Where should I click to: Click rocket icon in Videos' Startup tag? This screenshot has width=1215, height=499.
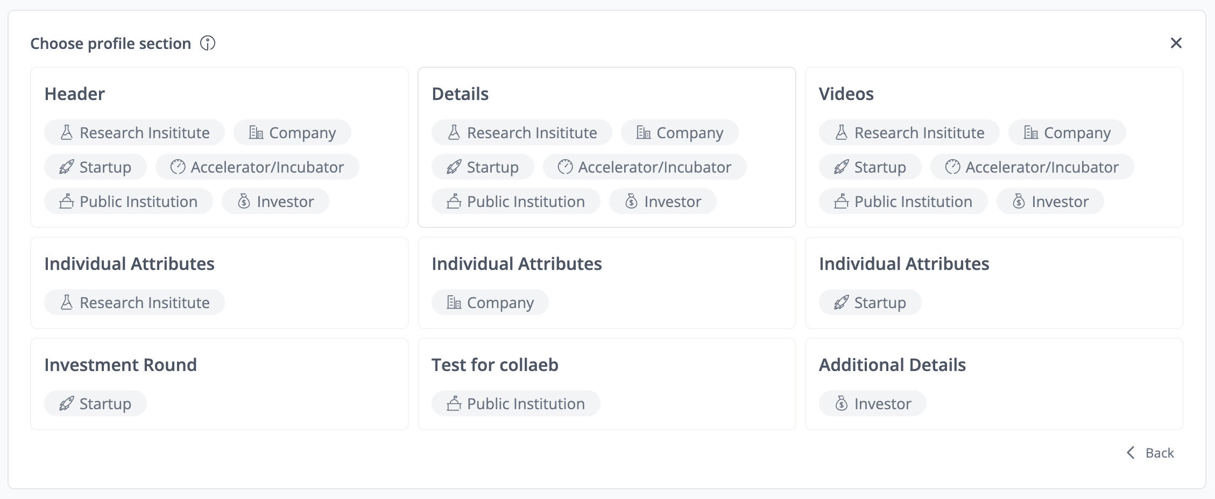(841, 167)
